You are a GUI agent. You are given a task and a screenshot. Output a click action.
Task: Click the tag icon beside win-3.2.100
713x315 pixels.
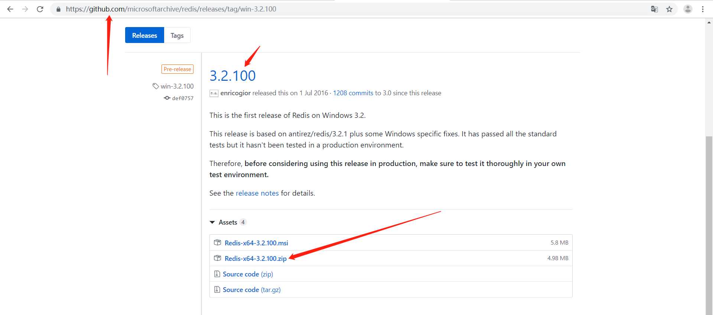click(156, 86)
